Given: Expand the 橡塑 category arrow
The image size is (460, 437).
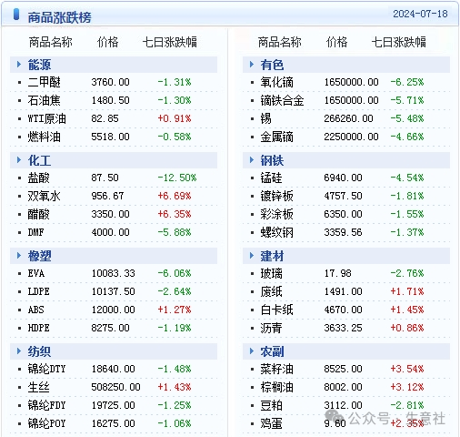Looking at the screenshot, I should 19,256.
